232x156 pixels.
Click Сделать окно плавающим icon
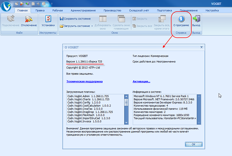pos(121,19)
